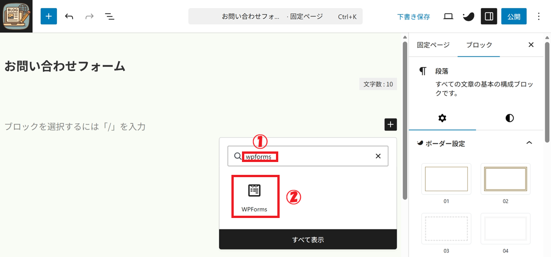Viewport: 551px width, 257px height.
Task: Switch to the 固定ページ tab
Action: [x=433, y=45]
